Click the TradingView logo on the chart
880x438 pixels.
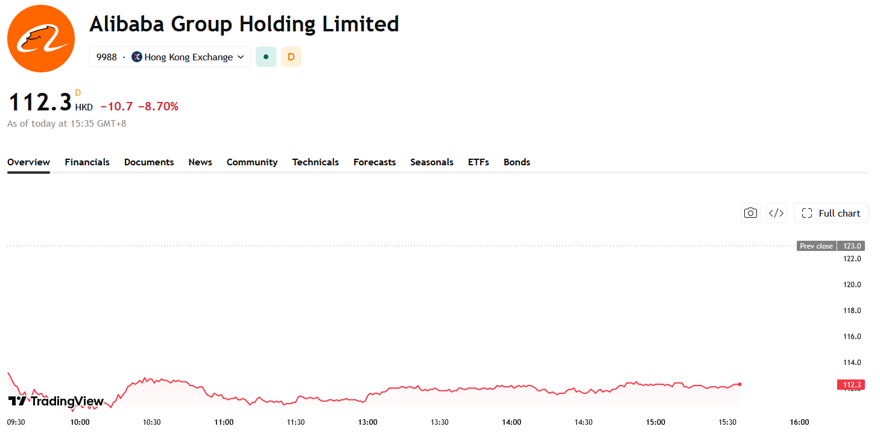tap(56, 401)
